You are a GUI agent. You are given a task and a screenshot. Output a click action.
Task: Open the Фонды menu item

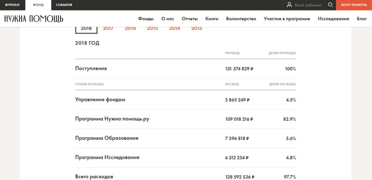coord(146,19)
